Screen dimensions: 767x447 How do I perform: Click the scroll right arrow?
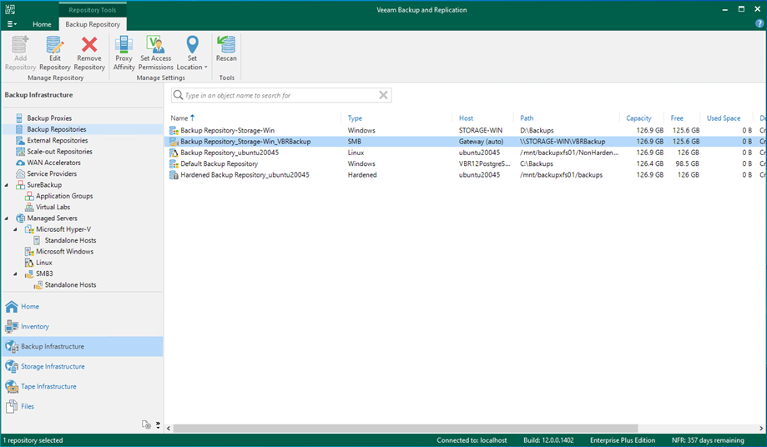pos(761,429)
